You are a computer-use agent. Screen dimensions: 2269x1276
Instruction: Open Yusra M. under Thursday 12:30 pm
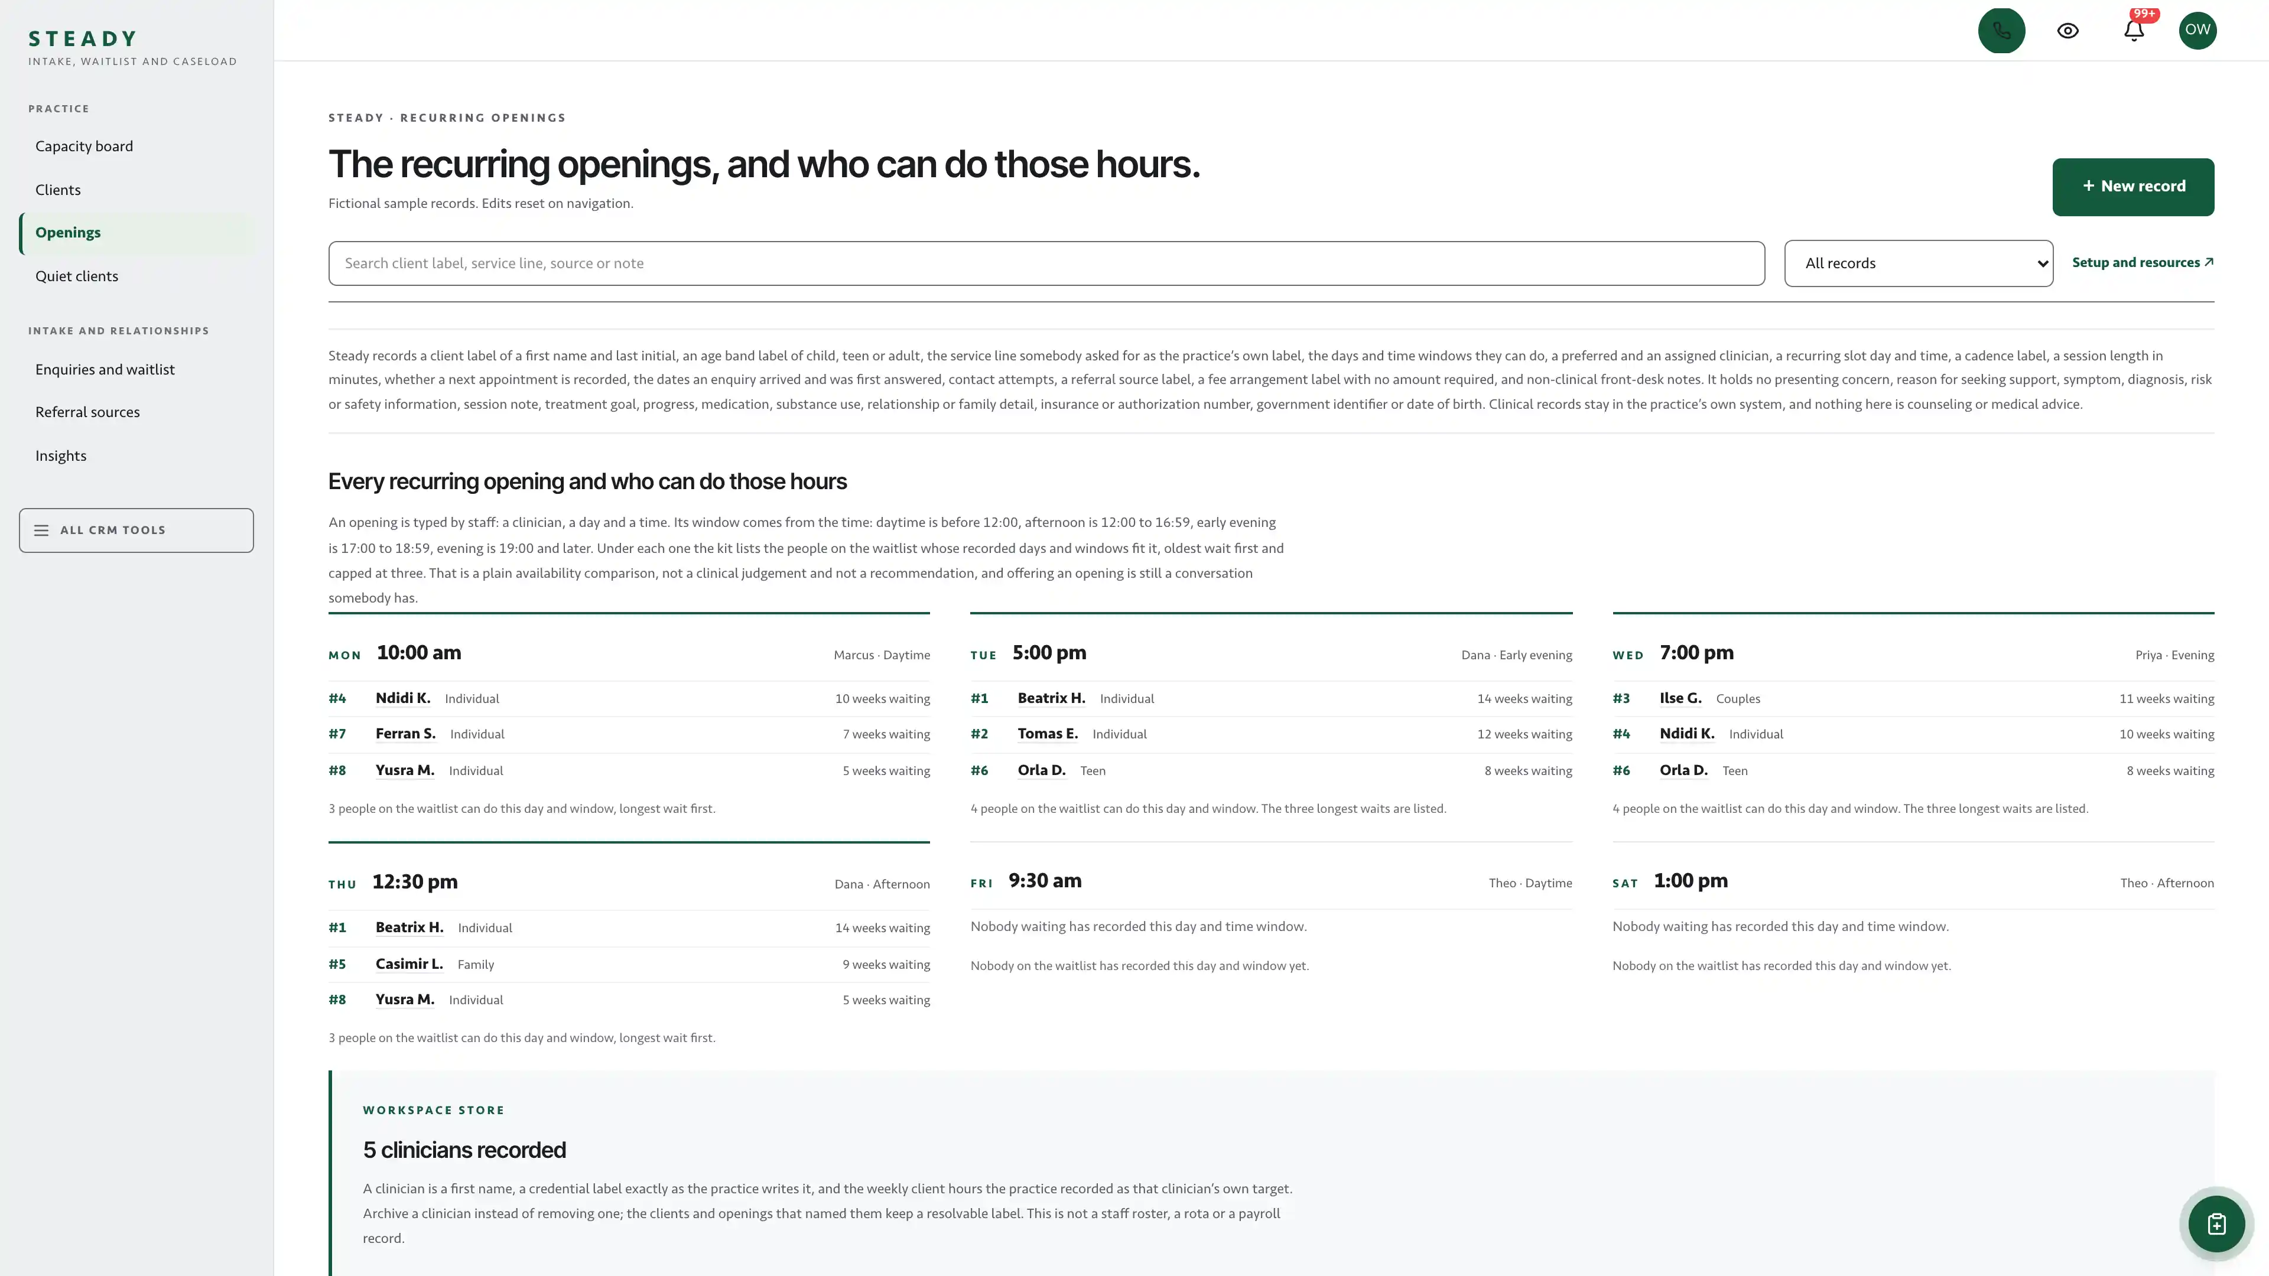(404, 1000)
